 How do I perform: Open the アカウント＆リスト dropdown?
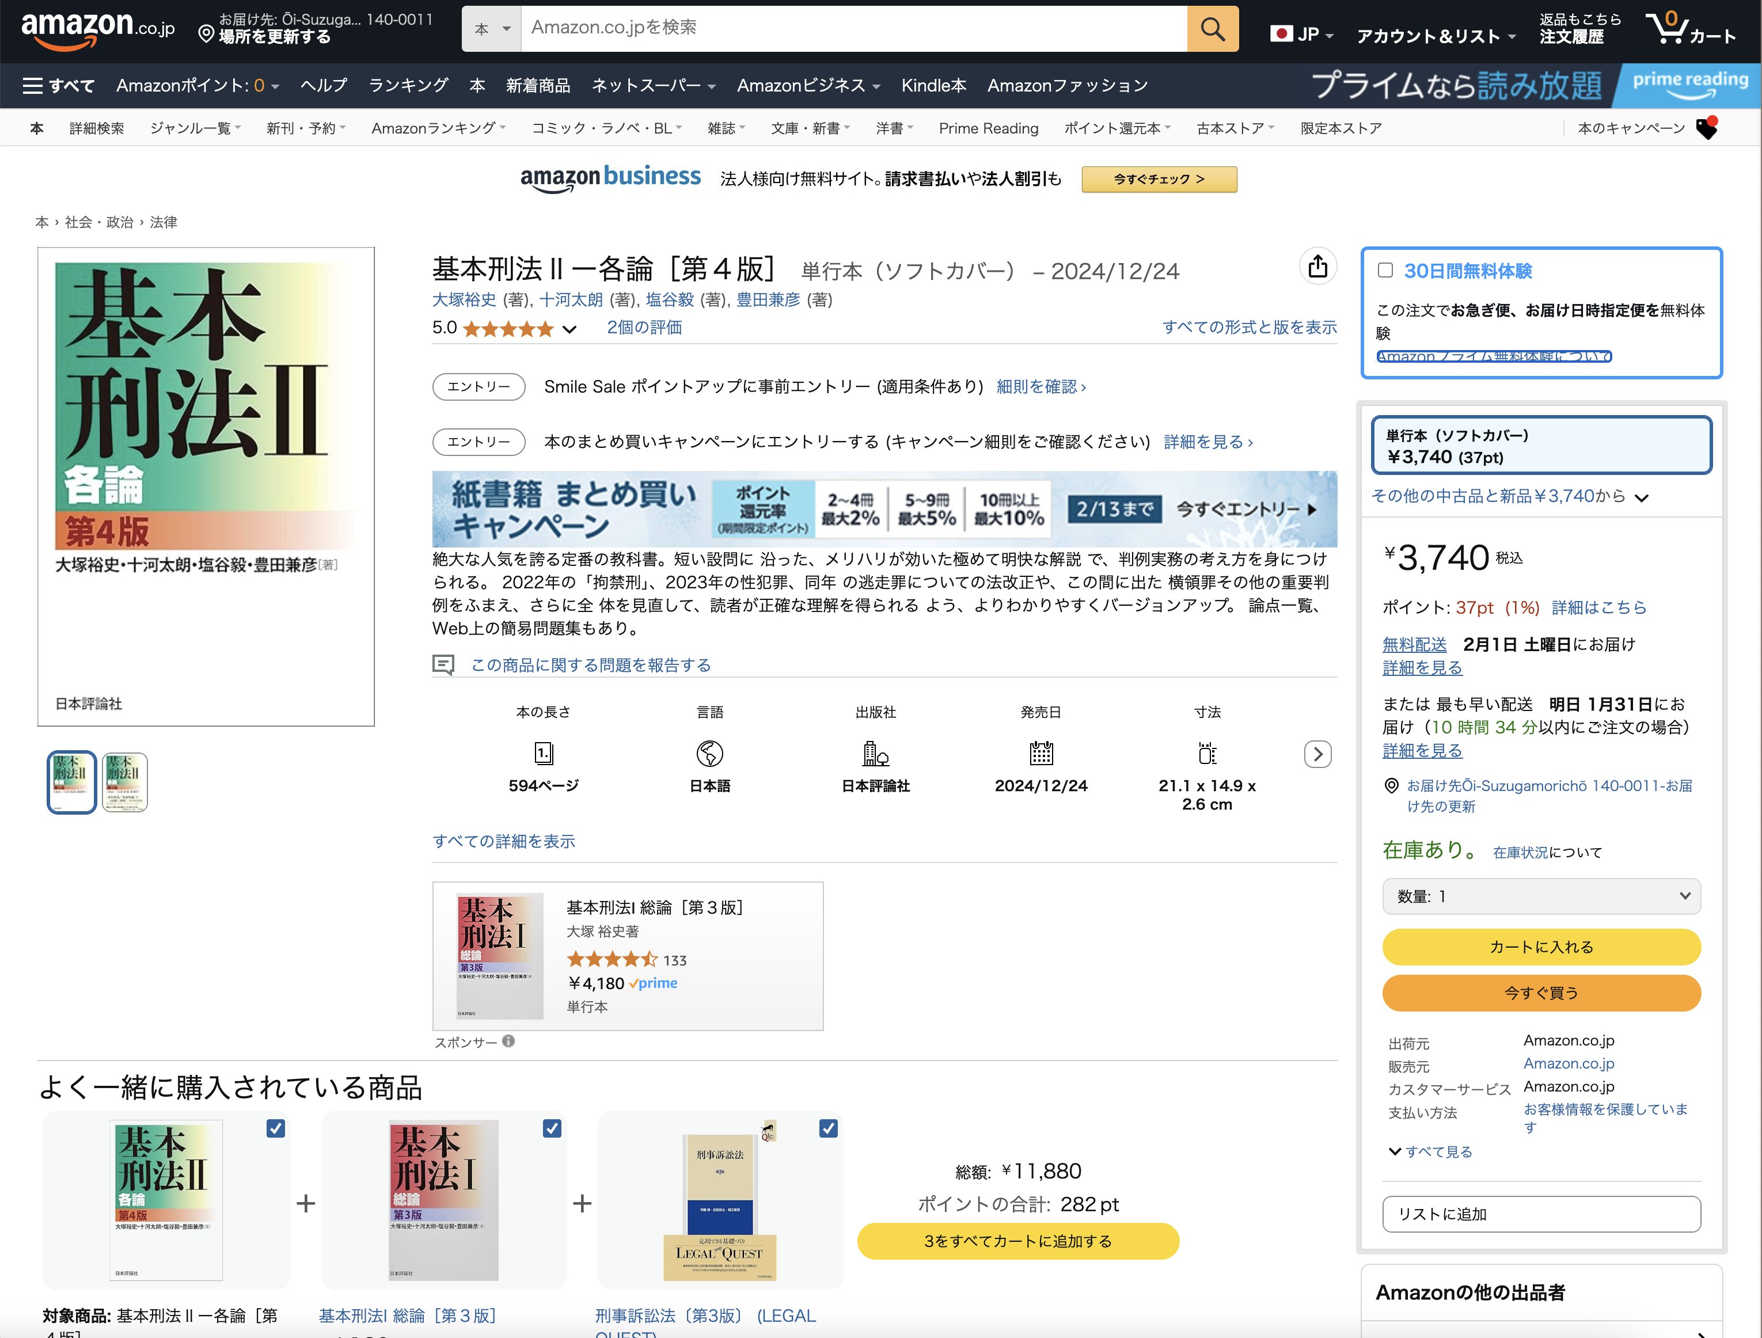point(1436,36)
